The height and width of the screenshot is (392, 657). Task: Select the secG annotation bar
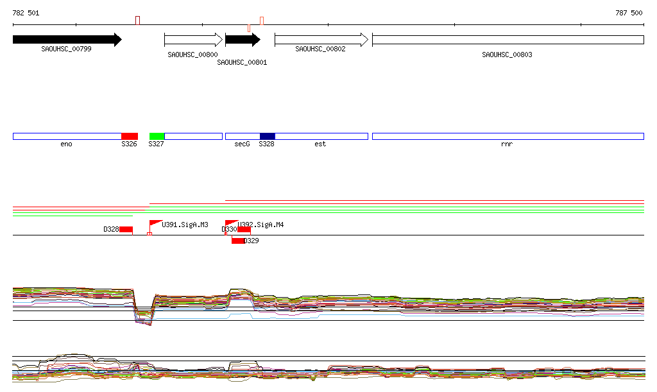pyautogui.click(x=242, y=136)
